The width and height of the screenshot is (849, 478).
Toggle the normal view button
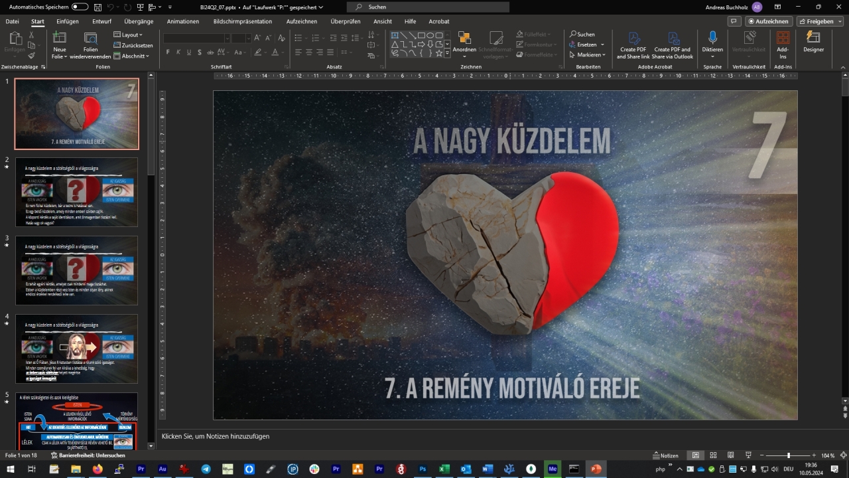pyautogui.click(x=695, y=455)
